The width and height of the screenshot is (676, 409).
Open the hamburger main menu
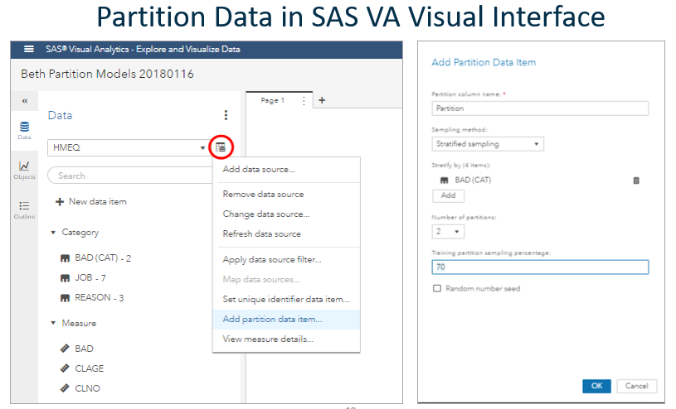click(29, 50)
